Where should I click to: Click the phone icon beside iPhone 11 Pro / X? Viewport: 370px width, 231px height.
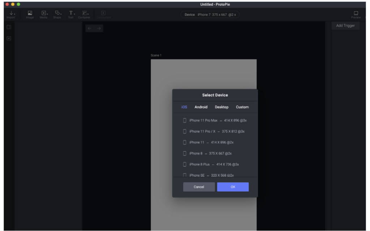[x=185, y=131]
